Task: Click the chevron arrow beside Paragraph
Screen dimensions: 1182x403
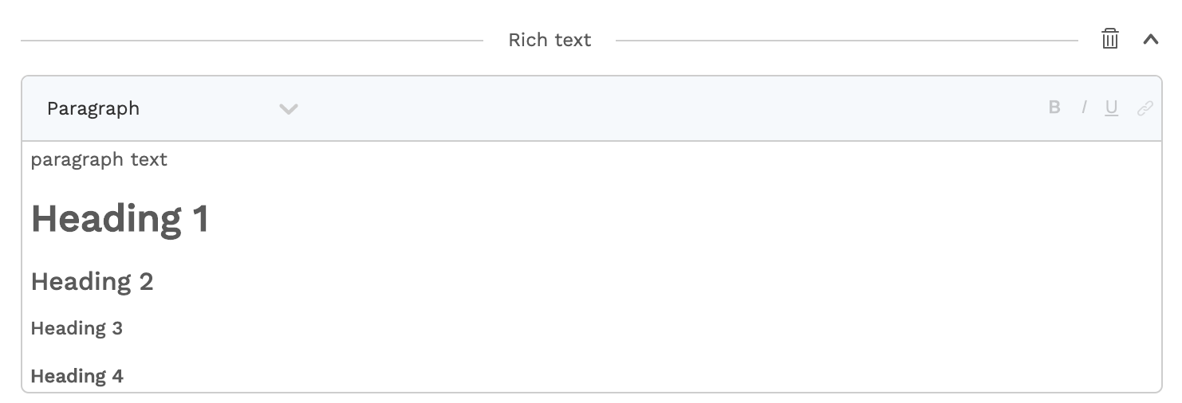Action: 289,109
